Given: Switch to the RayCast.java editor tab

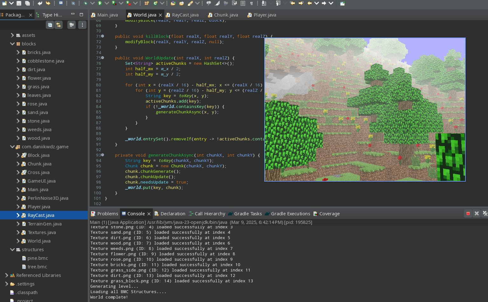Looking at the screenshot, I should tap(182, 15).
